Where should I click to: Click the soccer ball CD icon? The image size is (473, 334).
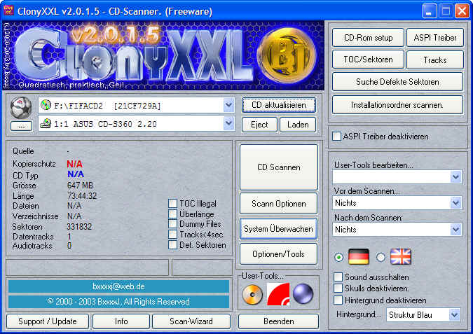(22, 109)
